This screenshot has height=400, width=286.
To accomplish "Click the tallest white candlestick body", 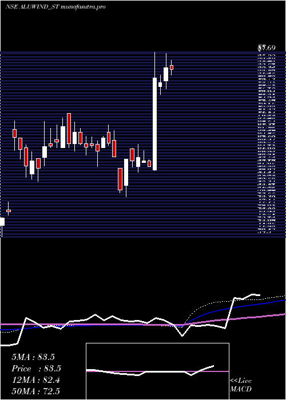I will pos(154,124).
